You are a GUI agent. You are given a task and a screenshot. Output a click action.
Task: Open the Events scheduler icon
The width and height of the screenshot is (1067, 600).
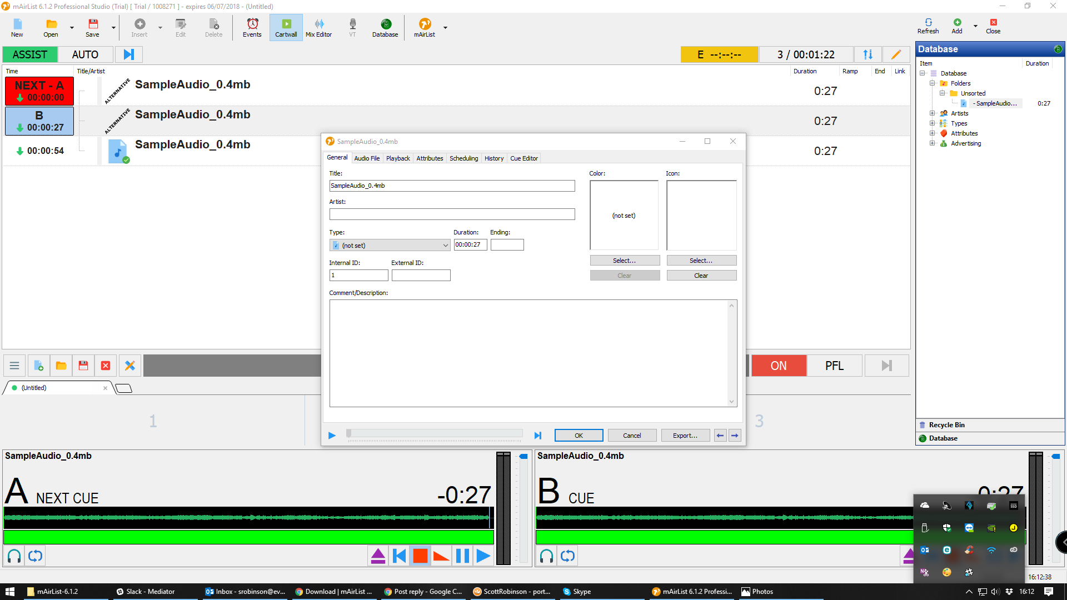tap(252, 27)
